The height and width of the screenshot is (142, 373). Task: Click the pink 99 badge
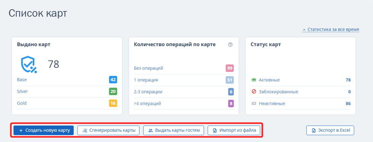230,68
